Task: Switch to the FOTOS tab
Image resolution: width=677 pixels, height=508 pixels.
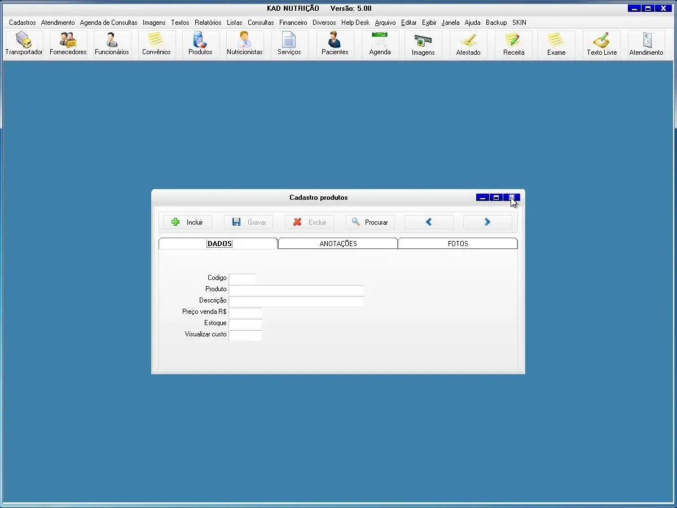Action: [x=458, y=243]
